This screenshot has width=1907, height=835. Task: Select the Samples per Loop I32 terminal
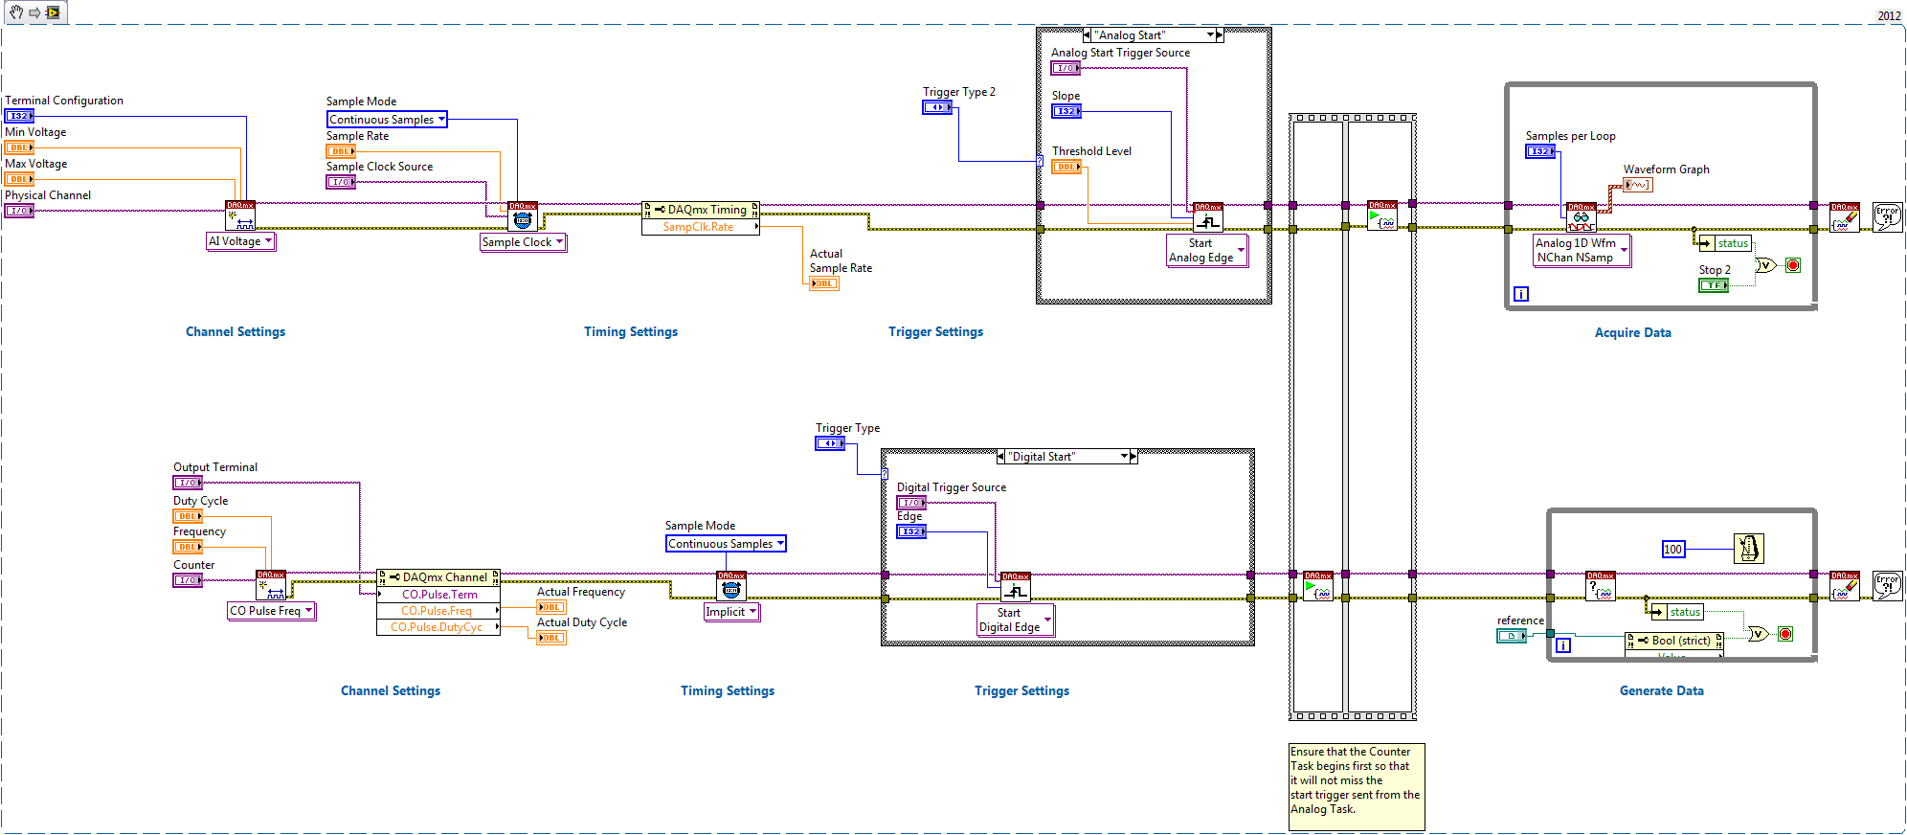click(x=1540, y=151)
